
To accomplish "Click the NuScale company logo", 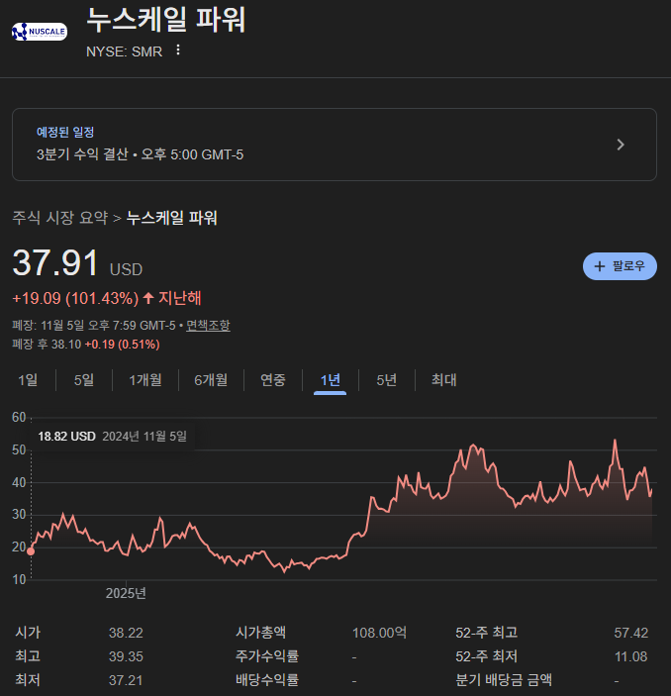I will (40, 32).
